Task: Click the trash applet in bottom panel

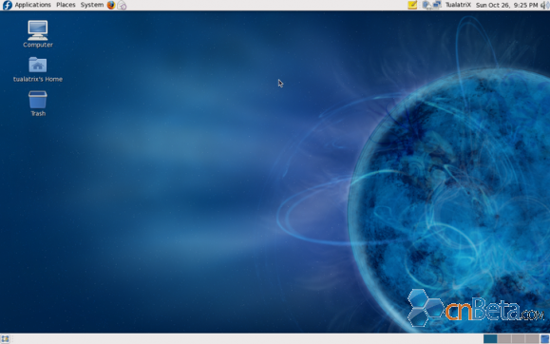Action: (545, 338)
